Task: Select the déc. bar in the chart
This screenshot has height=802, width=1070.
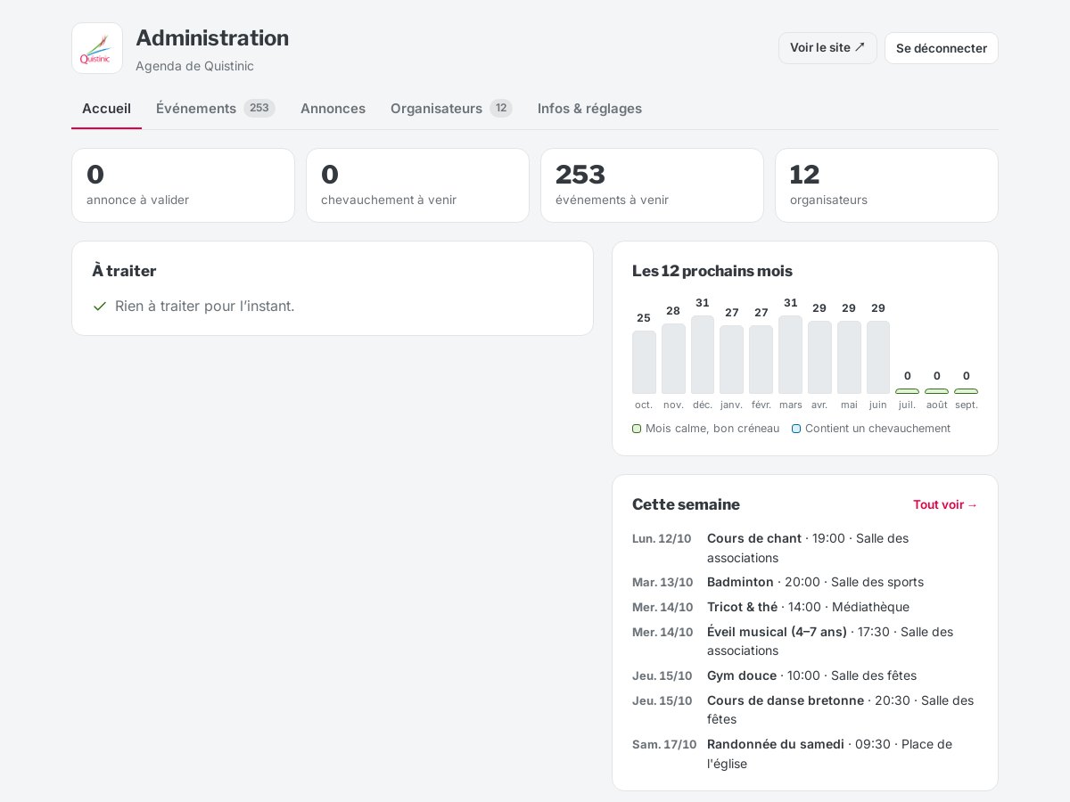Action: click(x=703, y=355)
